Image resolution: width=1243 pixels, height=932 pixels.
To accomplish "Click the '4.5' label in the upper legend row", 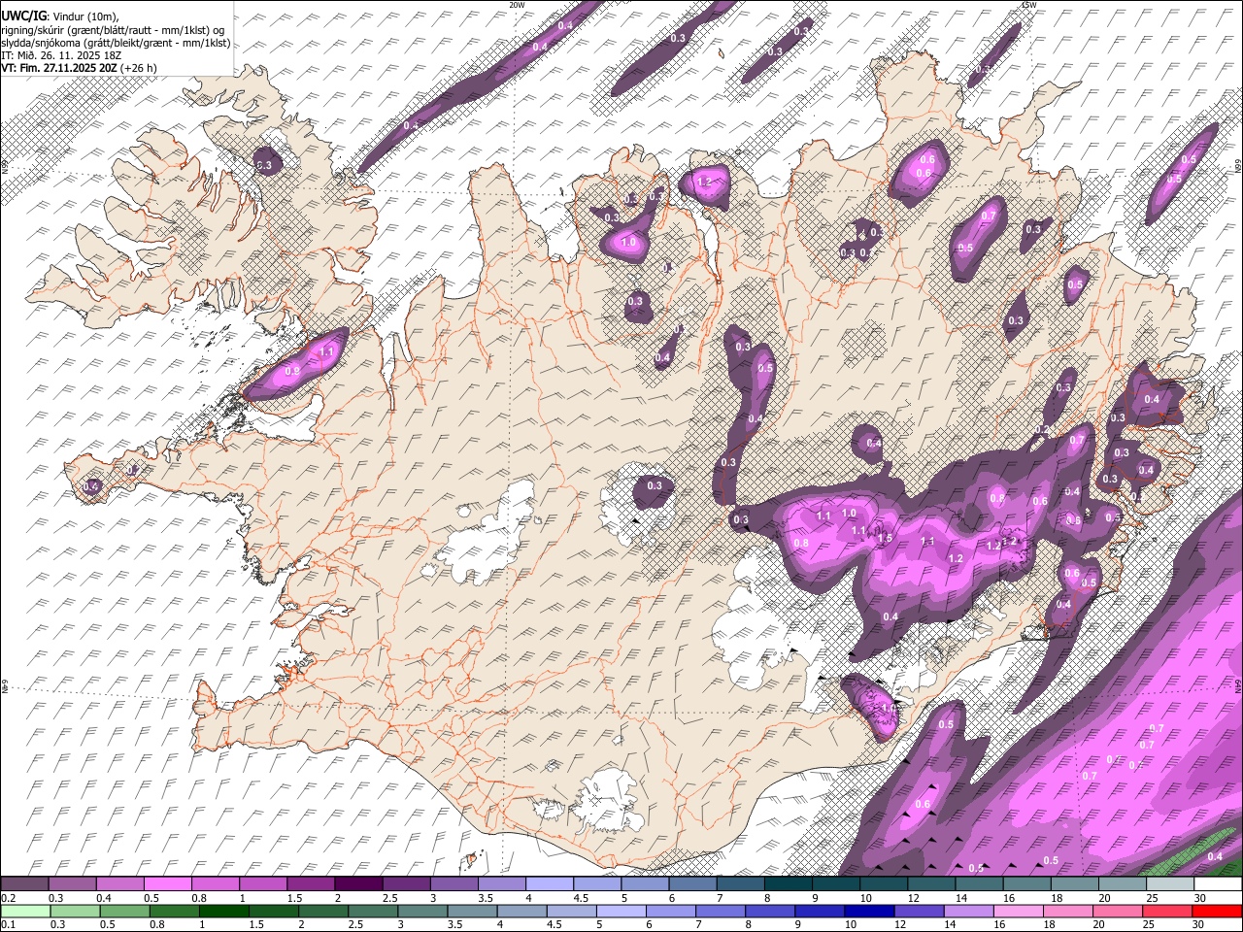I will 581,898.
